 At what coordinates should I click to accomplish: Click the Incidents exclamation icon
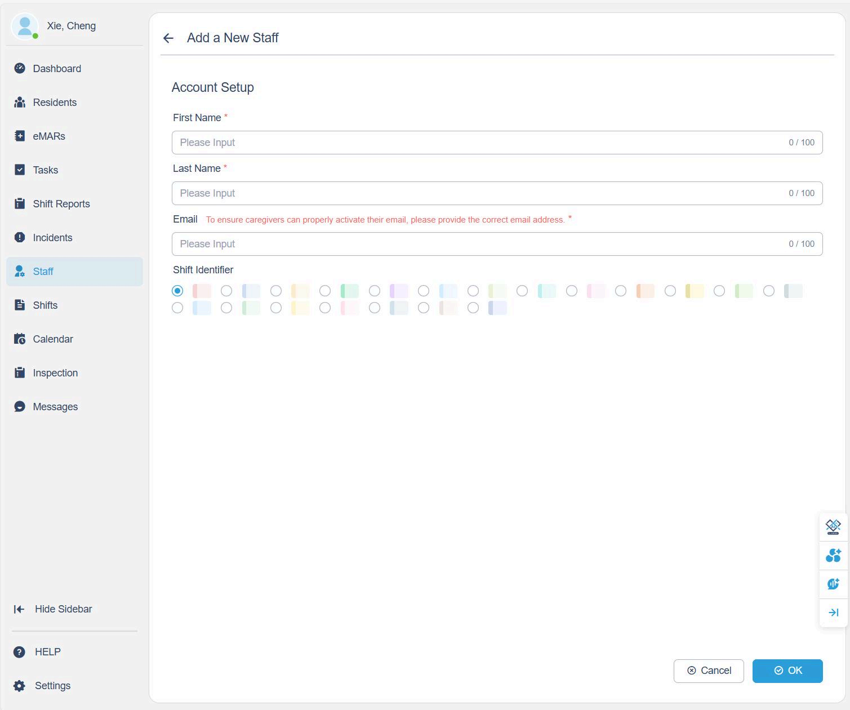pos(20,238)
